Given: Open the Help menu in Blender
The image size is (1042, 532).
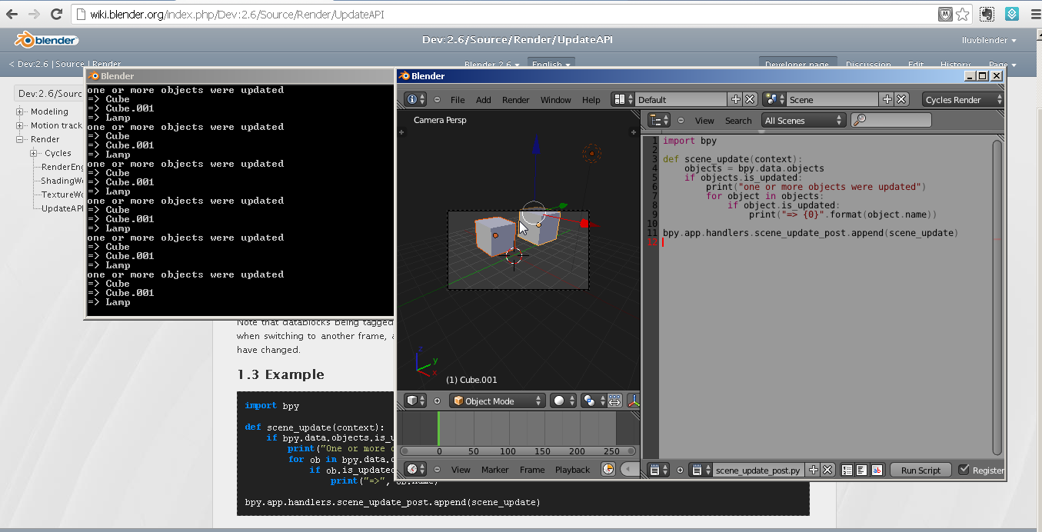Looking at the screenshot, I should [591, 100].
